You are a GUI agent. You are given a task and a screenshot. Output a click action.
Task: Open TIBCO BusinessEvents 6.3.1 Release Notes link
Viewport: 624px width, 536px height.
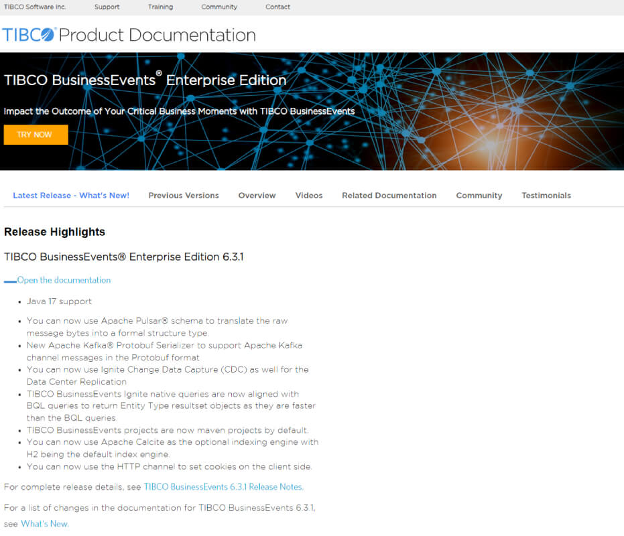pyautogui.click(x=223, y=486)
